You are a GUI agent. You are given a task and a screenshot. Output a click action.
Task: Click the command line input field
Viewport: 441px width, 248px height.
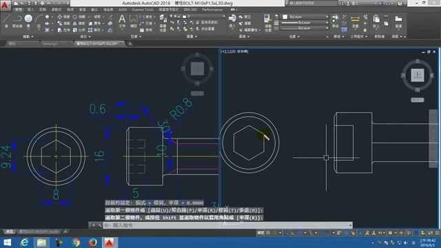pyautogui.click(x=228, y=225)
